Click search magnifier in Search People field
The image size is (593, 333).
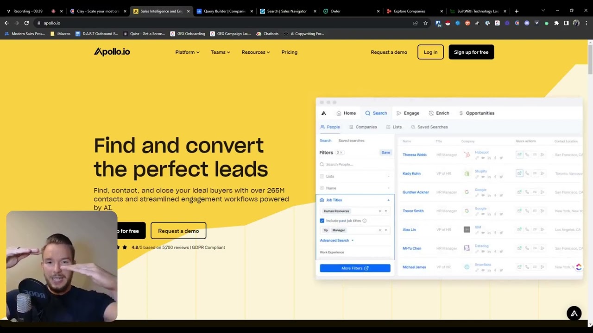(x=322, y=164)
